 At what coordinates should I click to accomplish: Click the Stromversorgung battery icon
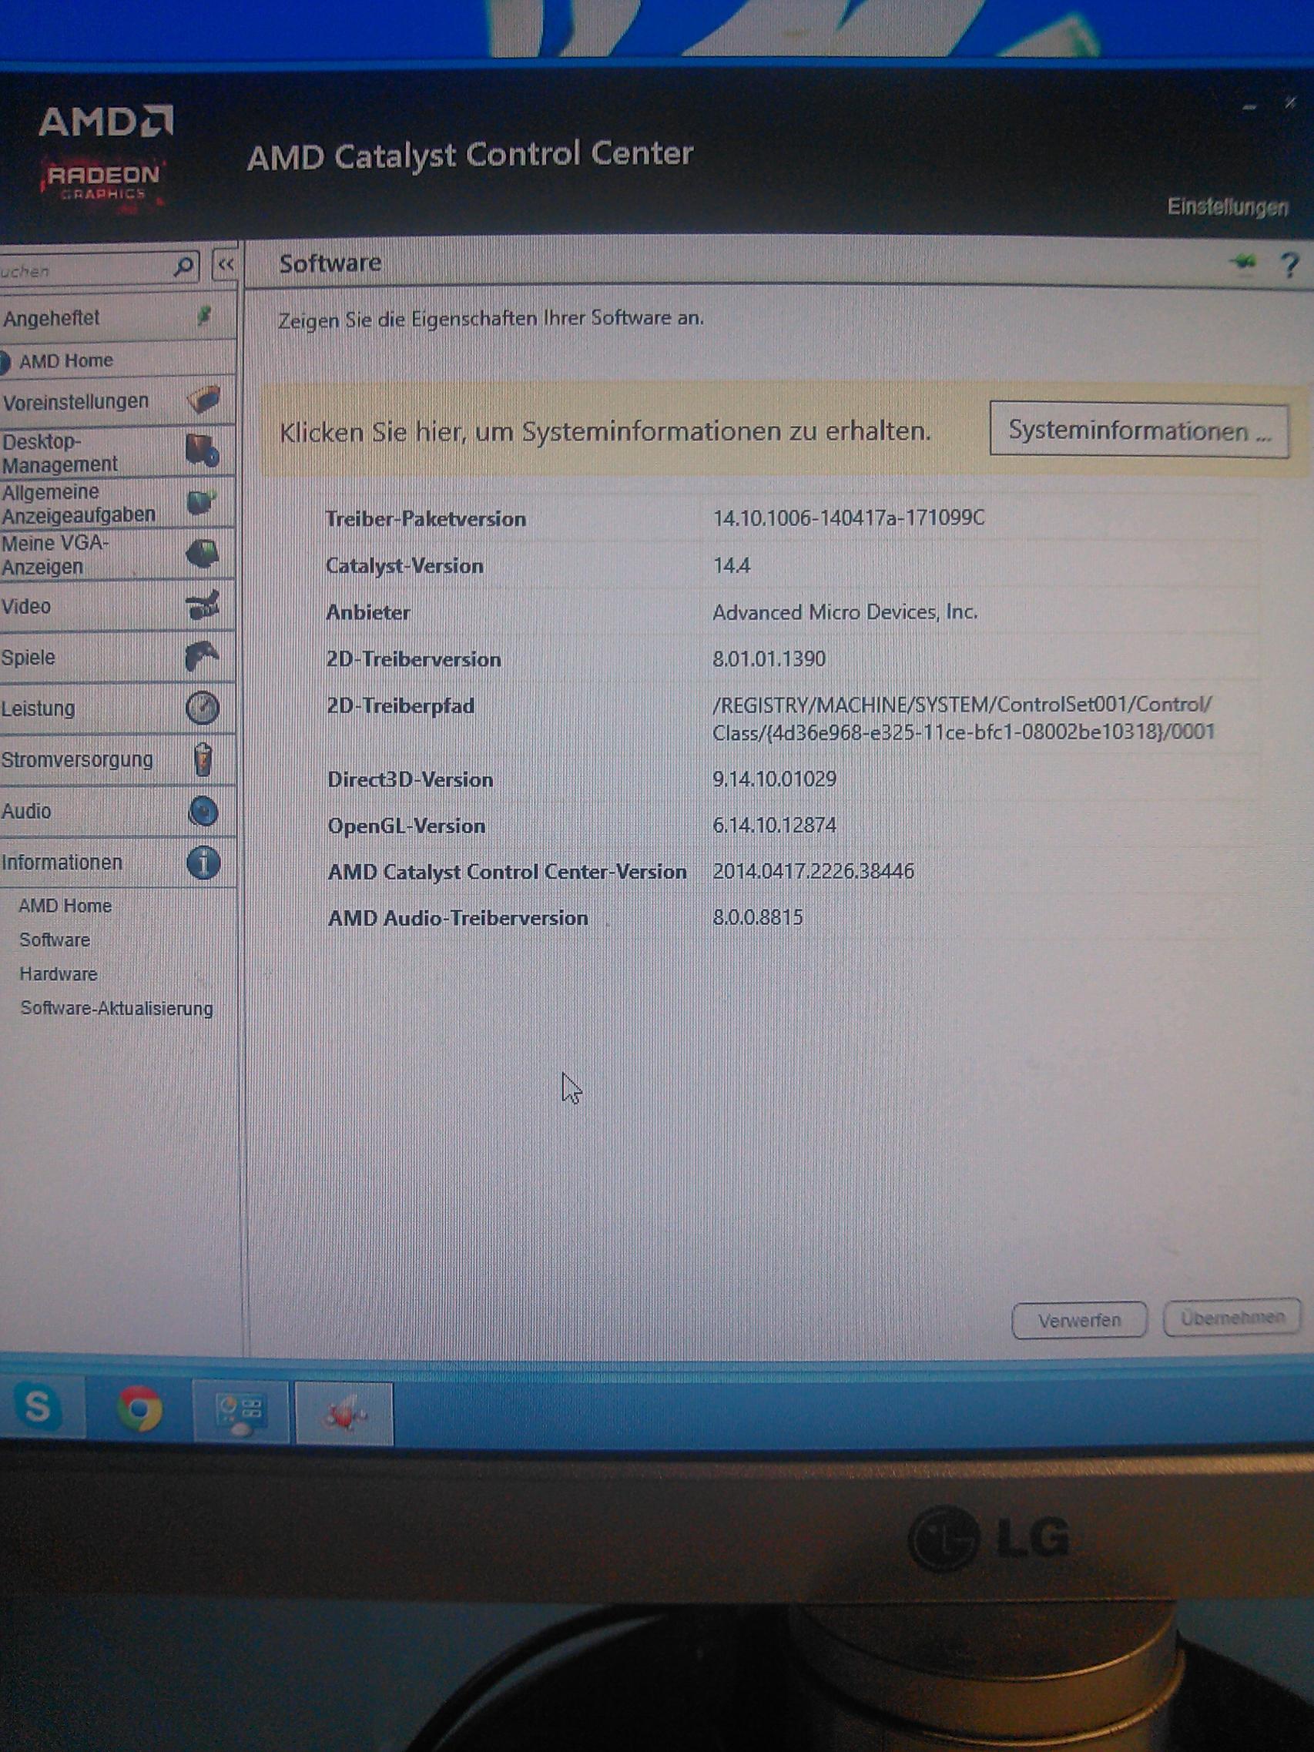tap(203, 759)
